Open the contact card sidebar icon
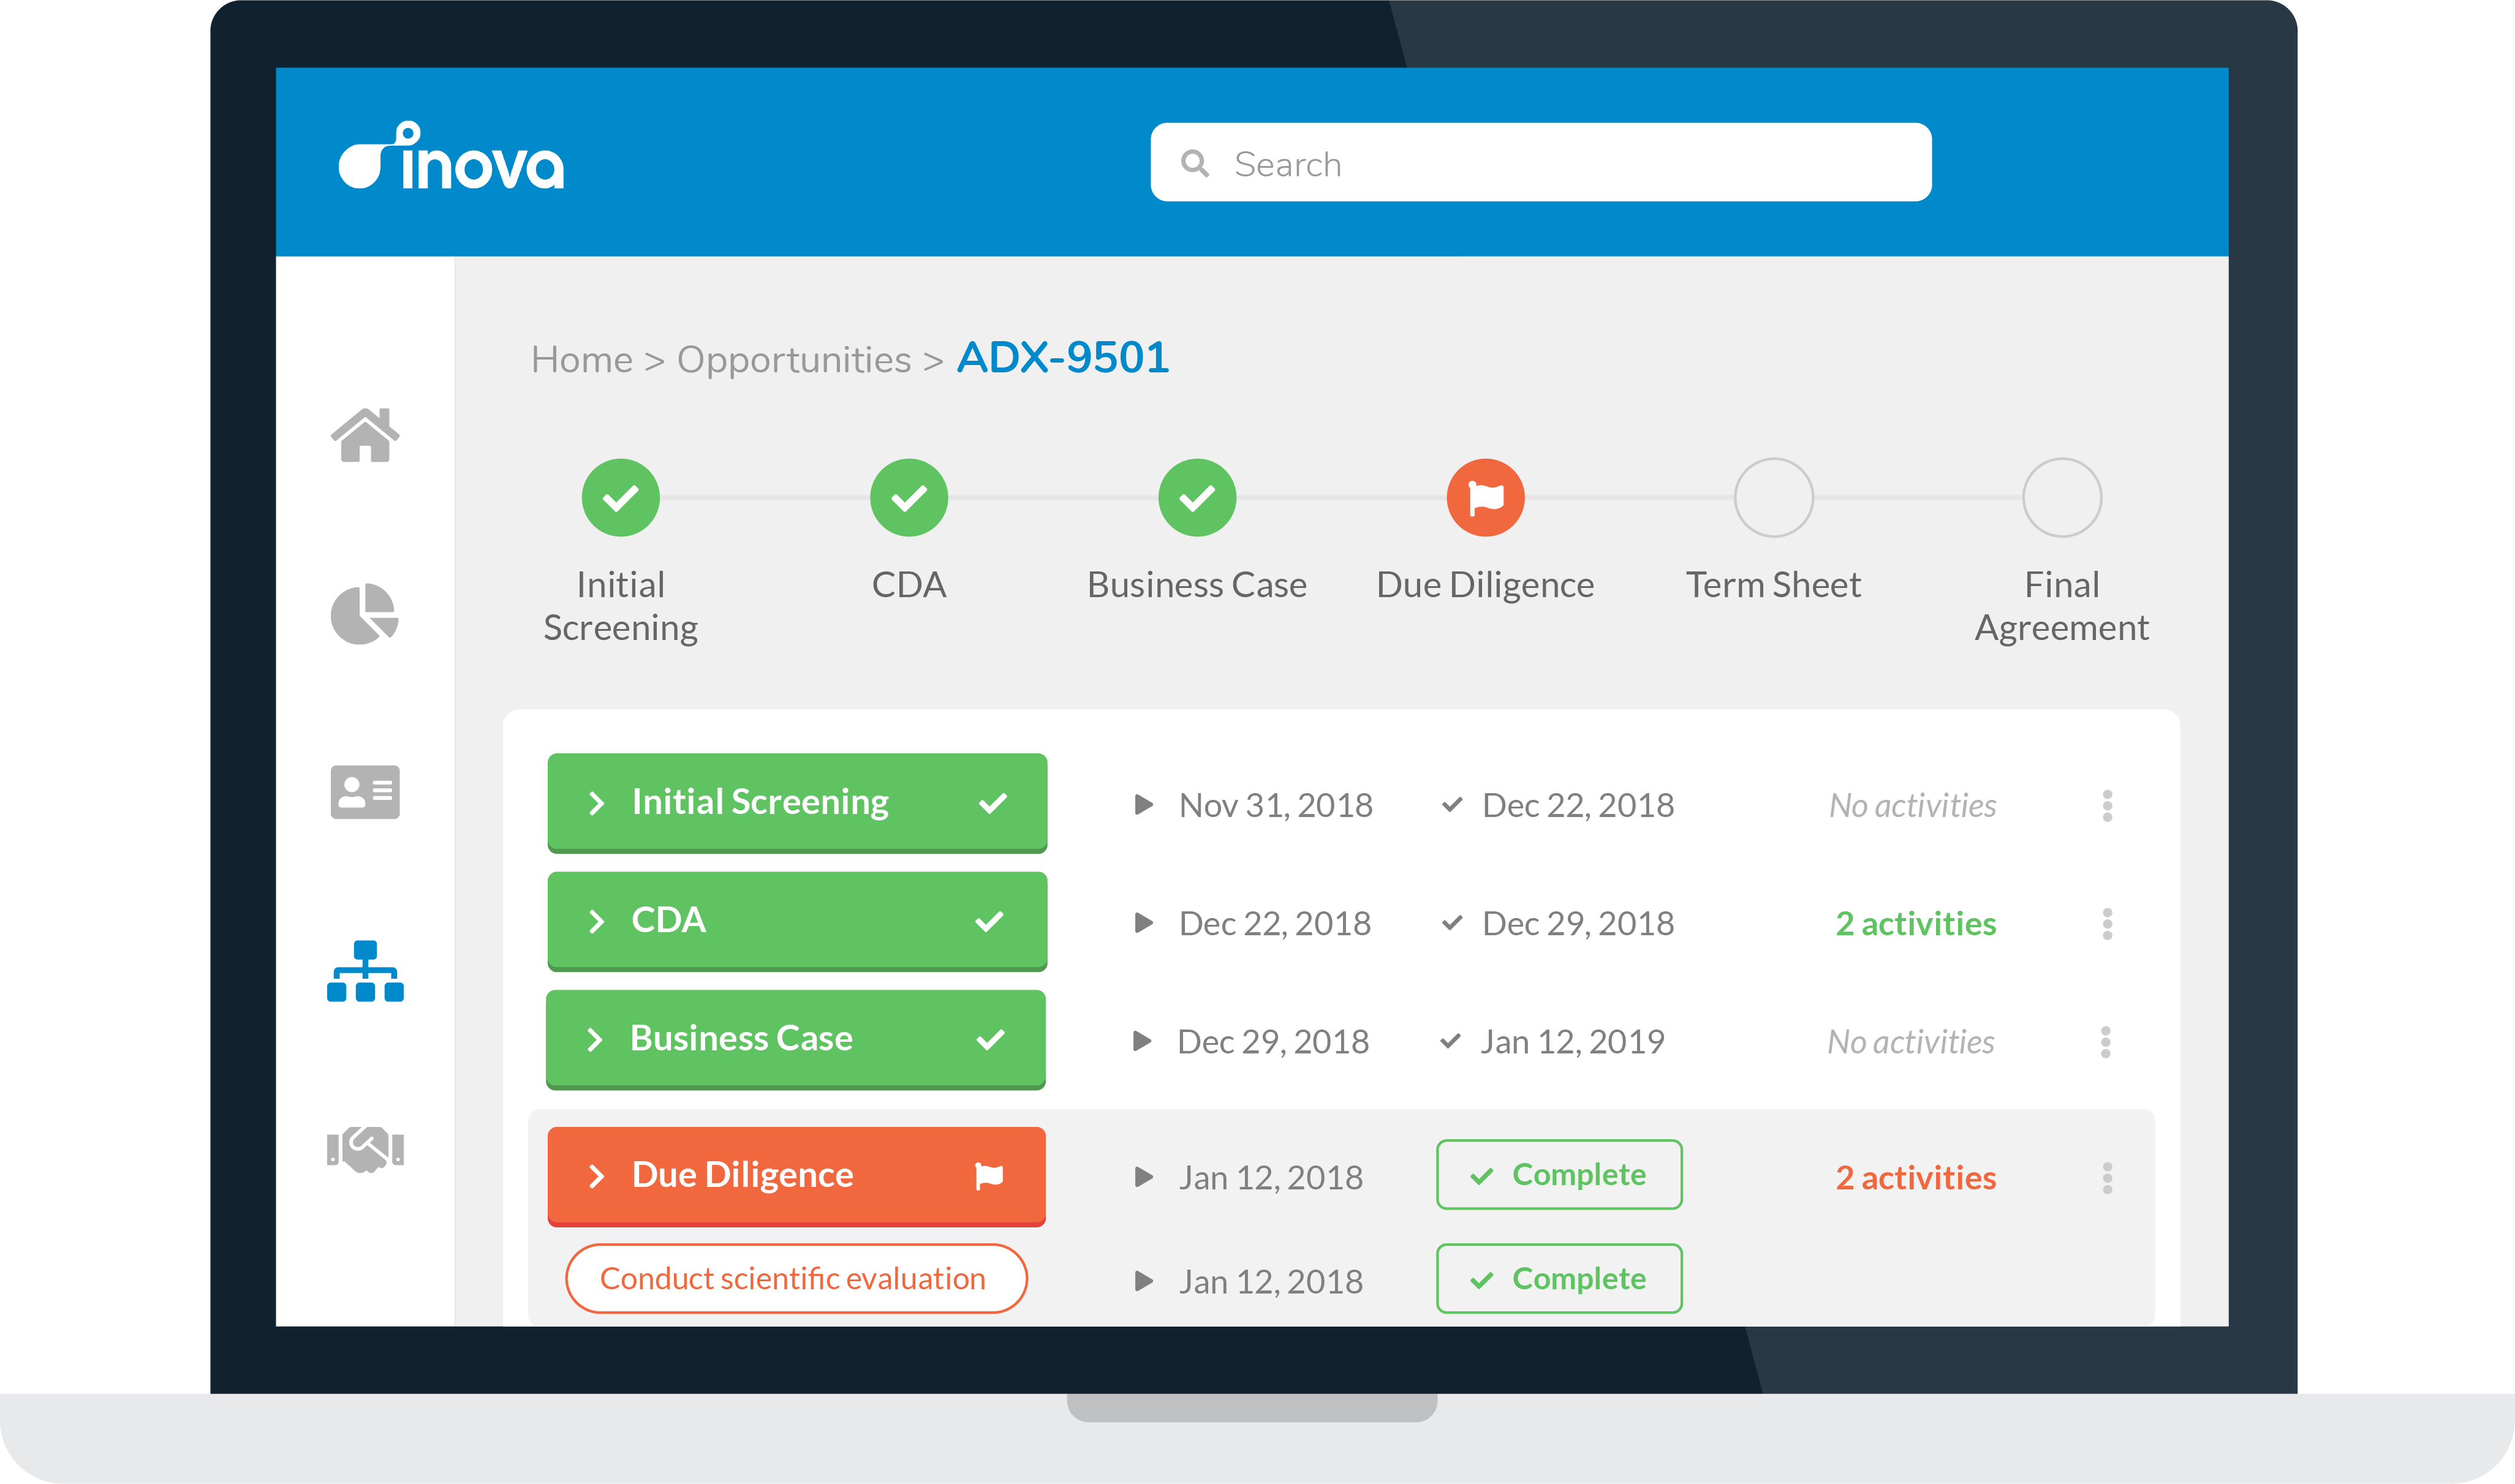 365,792
